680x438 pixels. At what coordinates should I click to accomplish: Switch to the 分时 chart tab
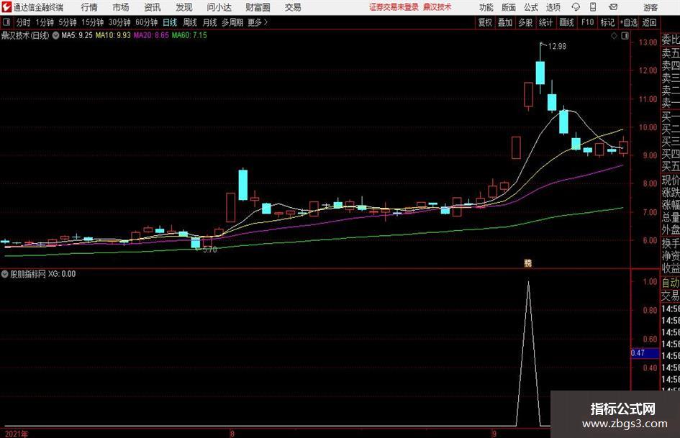[24, 22]
